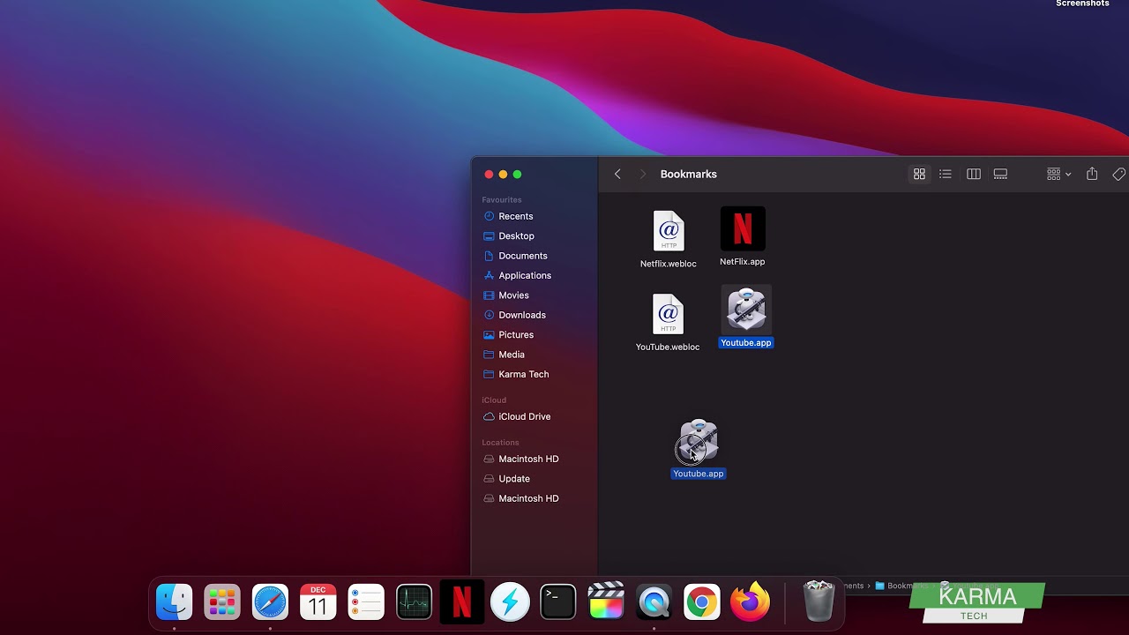Select the YouTube.webloc file
Screen dimensions: 1129x635
click(x=668, y=315)
